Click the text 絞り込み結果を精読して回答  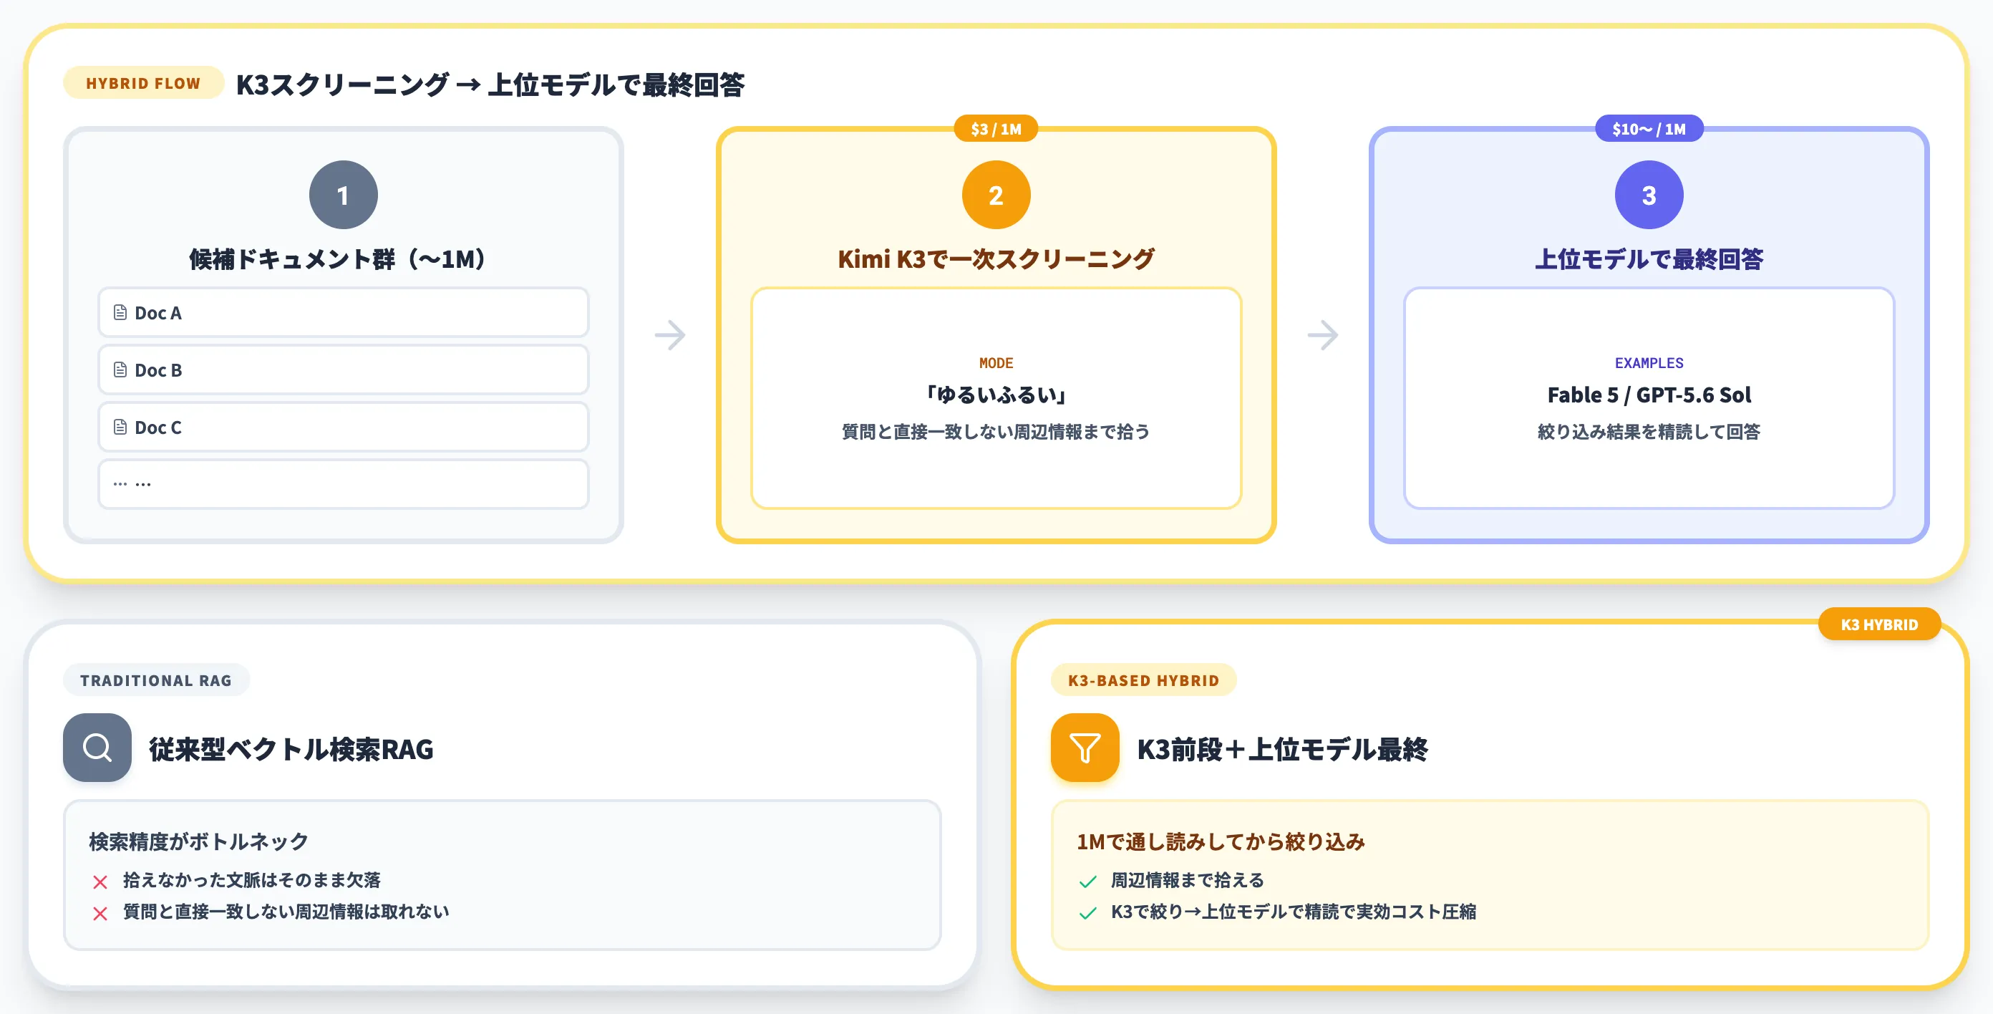point(1649,431)
